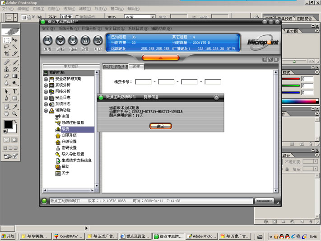The height and width of the screenshot is (241, 321).
Task: Click the 开始 Start button
Action: [x=8, y=236]
